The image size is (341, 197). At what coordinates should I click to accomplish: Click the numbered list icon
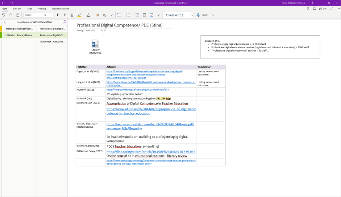[128, 15]
